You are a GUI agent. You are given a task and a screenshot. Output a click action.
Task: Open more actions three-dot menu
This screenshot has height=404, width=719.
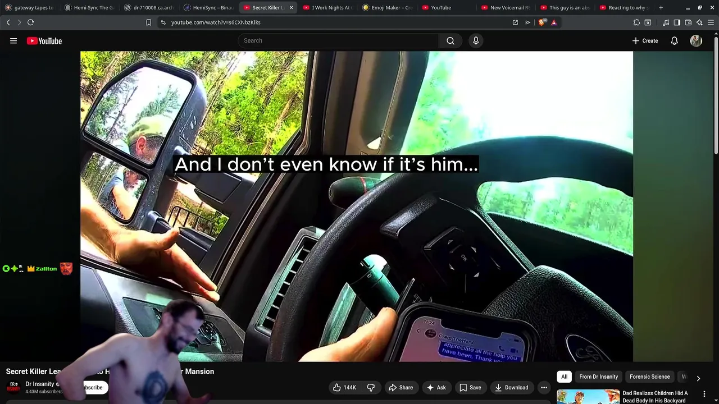point(544,387)
